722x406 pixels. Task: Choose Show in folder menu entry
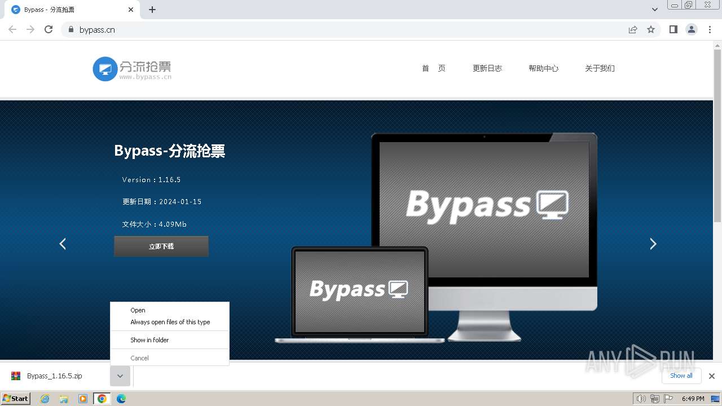coord(170,340)
